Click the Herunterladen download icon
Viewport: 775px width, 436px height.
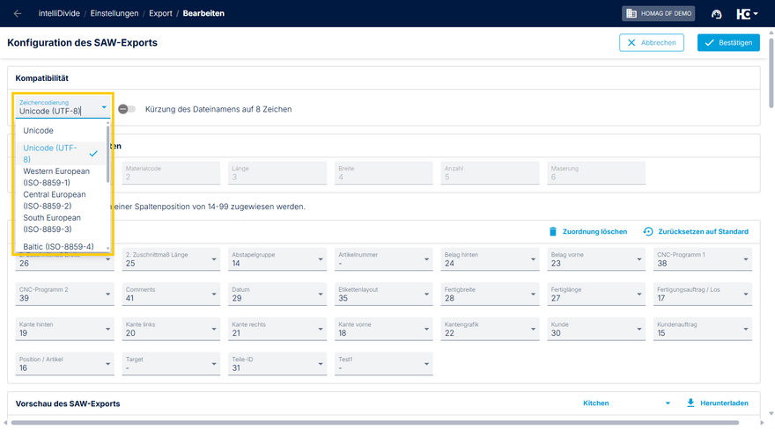690,403
